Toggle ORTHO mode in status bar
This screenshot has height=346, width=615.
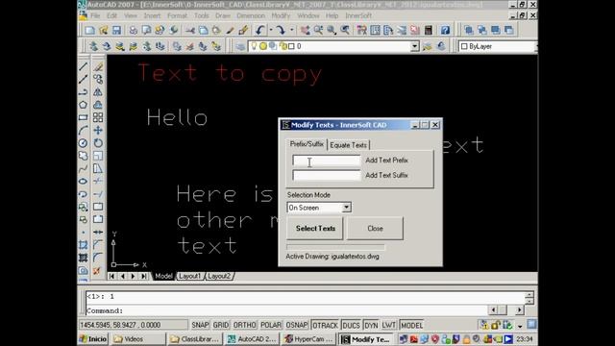(x=244, y=325)
